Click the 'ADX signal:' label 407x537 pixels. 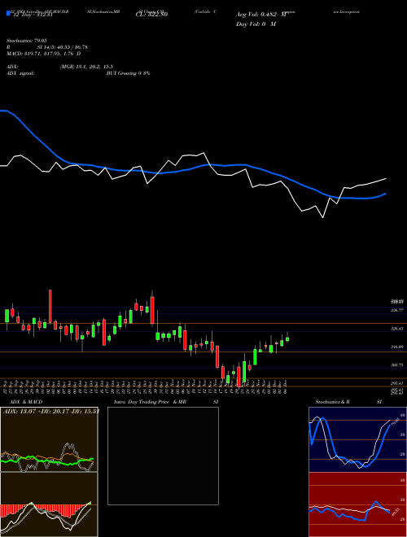pos(20,73)
